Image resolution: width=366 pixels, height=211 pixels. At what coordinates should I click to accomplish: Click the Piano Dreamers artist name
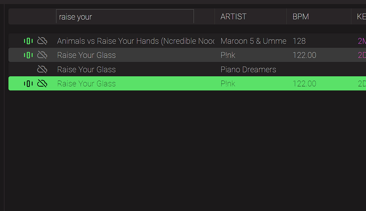[248, 69]
